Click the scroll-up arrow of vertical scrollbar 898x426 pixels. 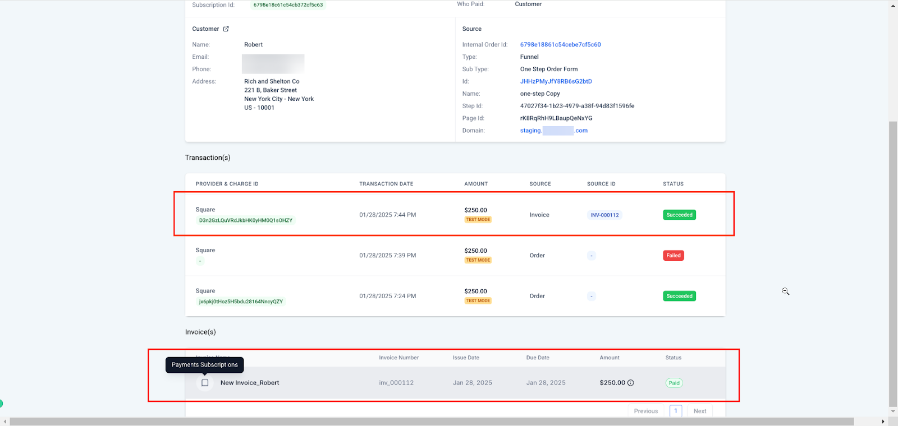893,6
